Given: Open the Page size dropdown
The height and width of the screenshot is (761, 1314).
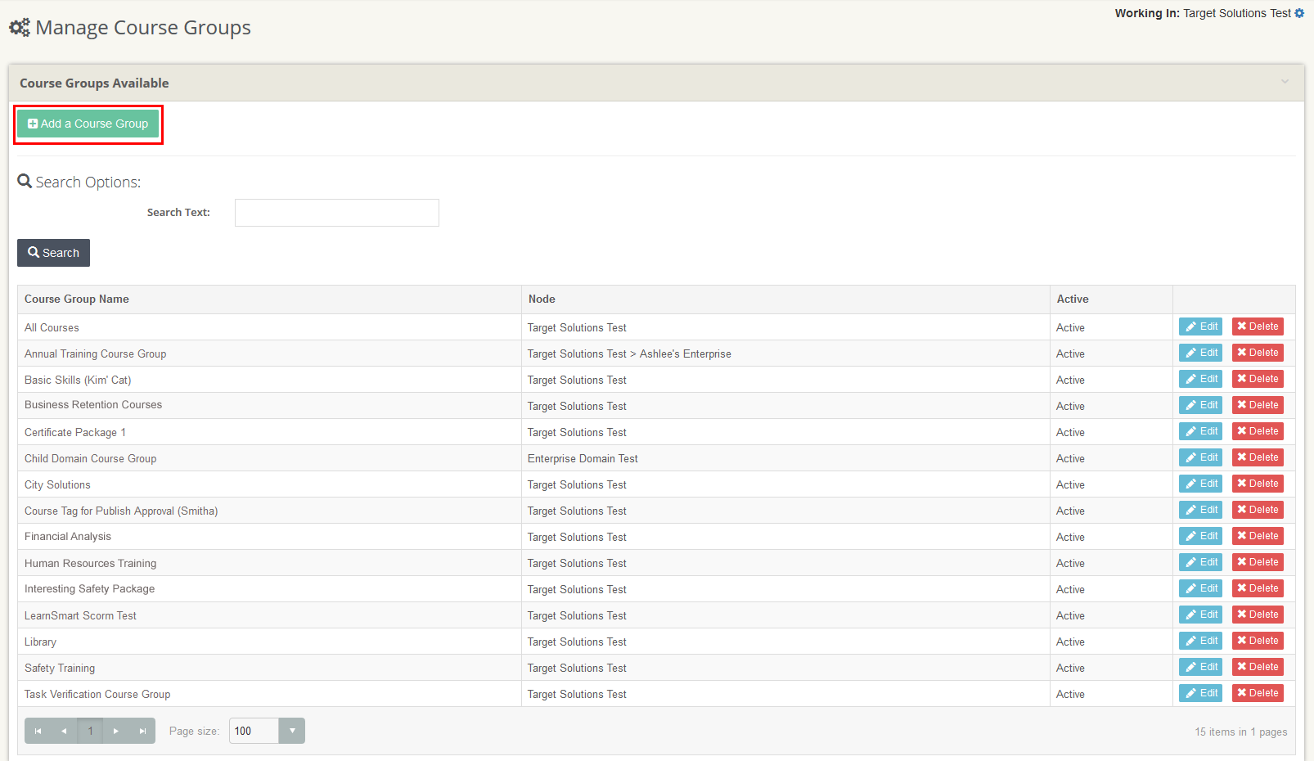Looking at the screenshot, I should 291,731.
